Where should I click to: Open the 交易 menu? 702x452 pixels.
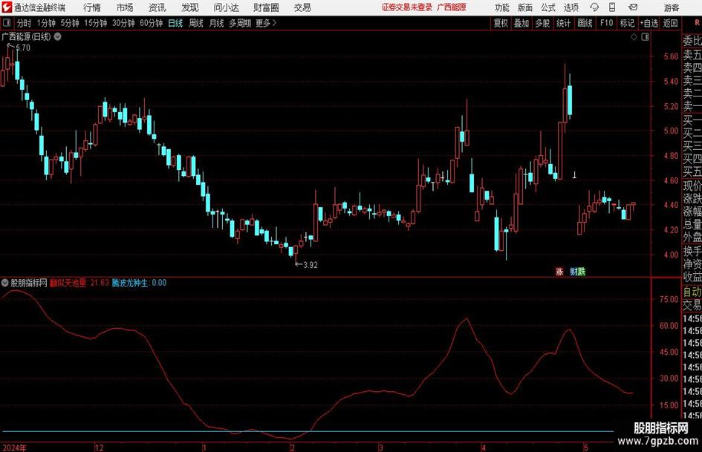[x=302, y=7]
